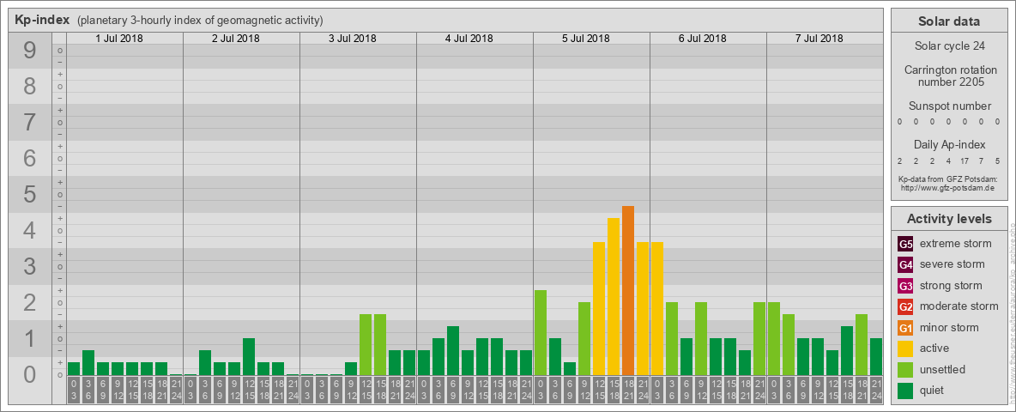
Task: Click the 21-24 time slot under 7 Jul
Action: (876, 390)
